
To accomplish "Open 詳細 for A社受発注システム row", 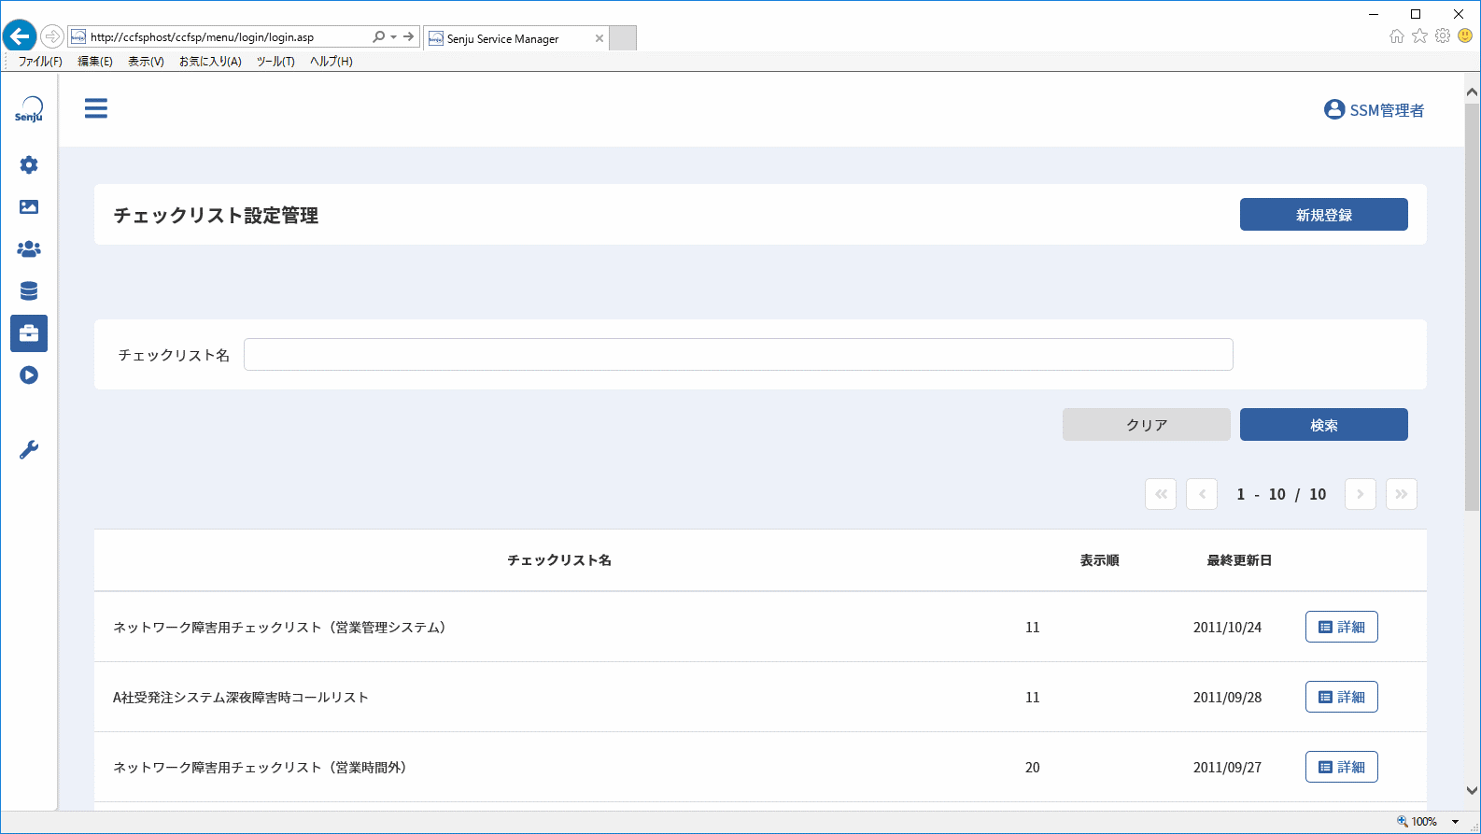I will [1342, 697].
